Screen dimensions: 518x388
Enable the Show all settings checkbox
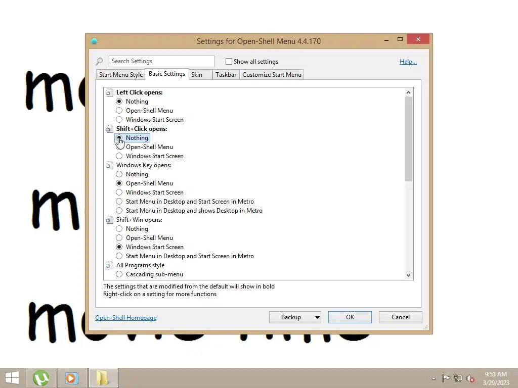coord(229,61)
